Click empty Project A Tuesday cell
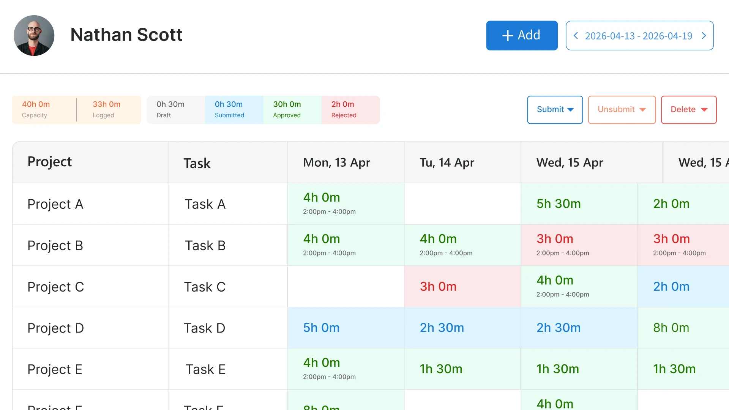The width and height of the screenshot is (729, 410). [x=462, y=204]
